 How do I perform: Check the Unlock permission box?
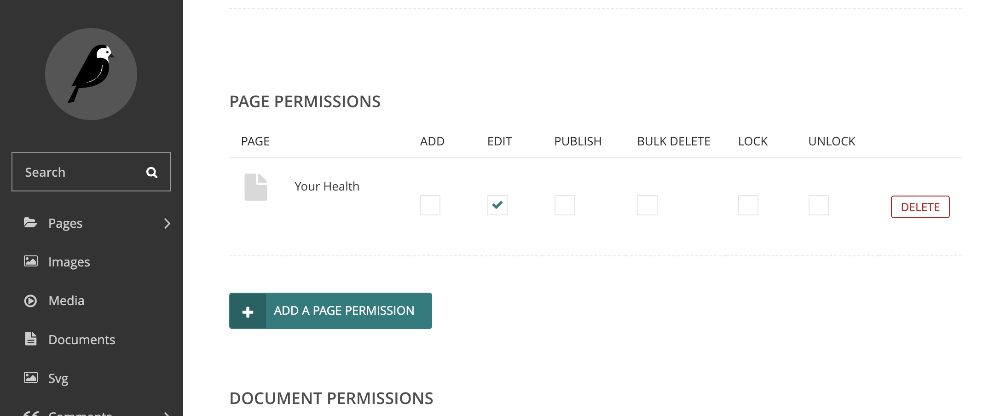[x=819, y=205]
